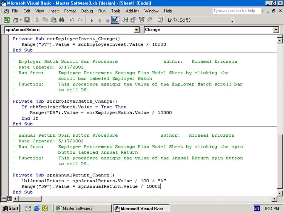The height and width of the screenshot is (213, 284).
Task: Open the toolbar options arrow after Ln 74
Action: [232, 22]
